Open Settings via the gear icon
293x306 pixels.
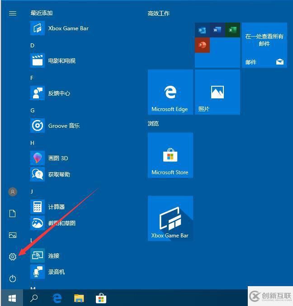(x=13, y=257)
